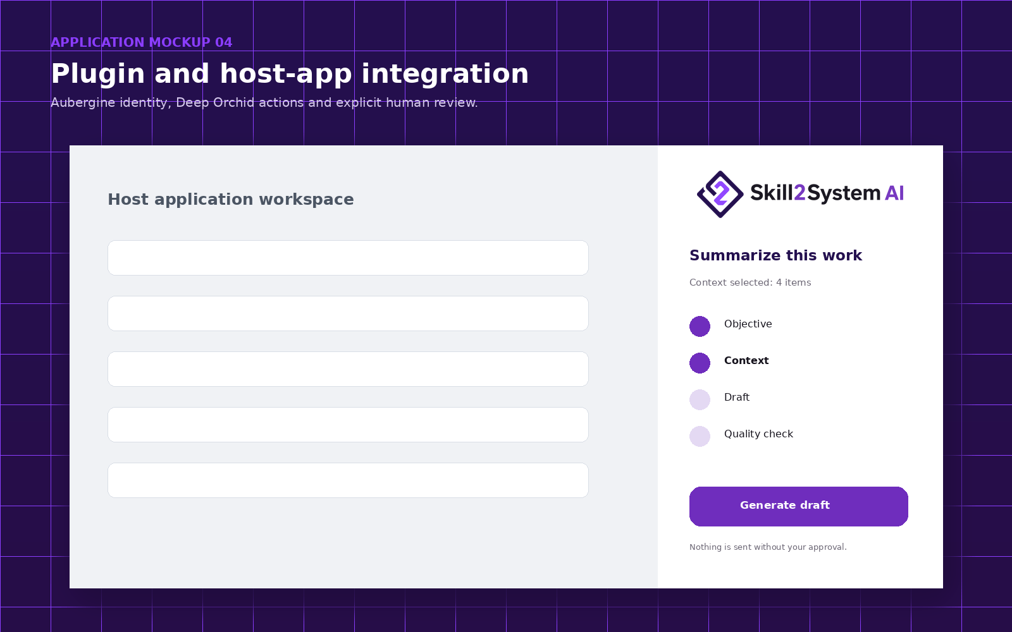This screenshot has height=632, width=1012.
Task: Select the Draft step circle
Action: [700, 399]
